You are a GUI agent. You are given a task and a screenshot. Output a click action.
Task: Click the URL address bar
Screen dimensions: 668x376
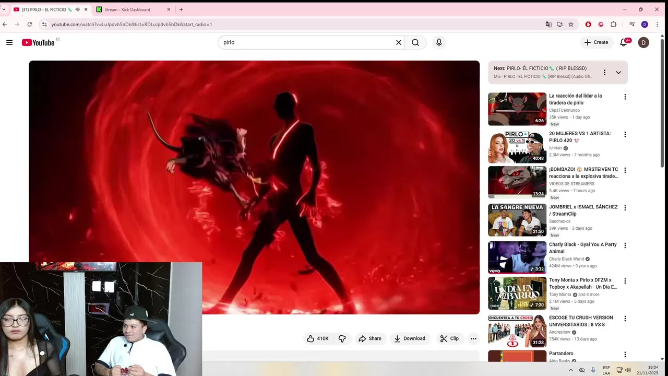(292, 24)
